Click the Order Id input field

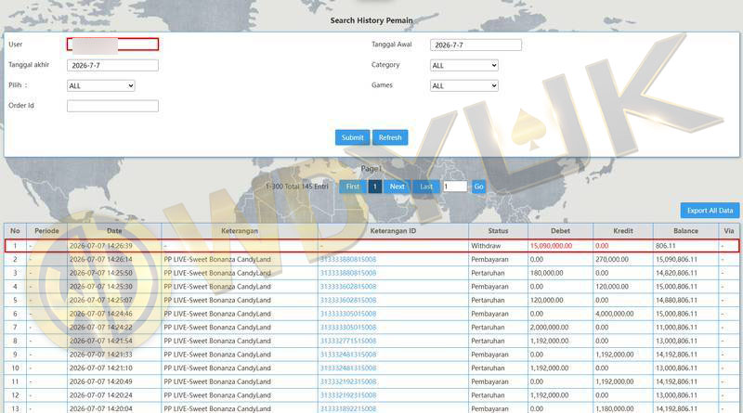point(112,106)
